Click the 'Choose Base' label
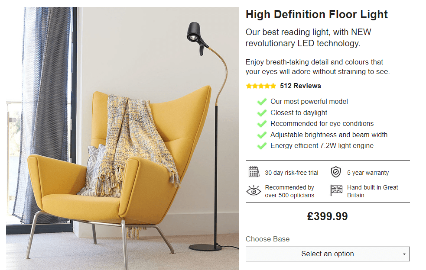Image resolution: width=426 pixels, height=270 pixels. pos(267,239)
